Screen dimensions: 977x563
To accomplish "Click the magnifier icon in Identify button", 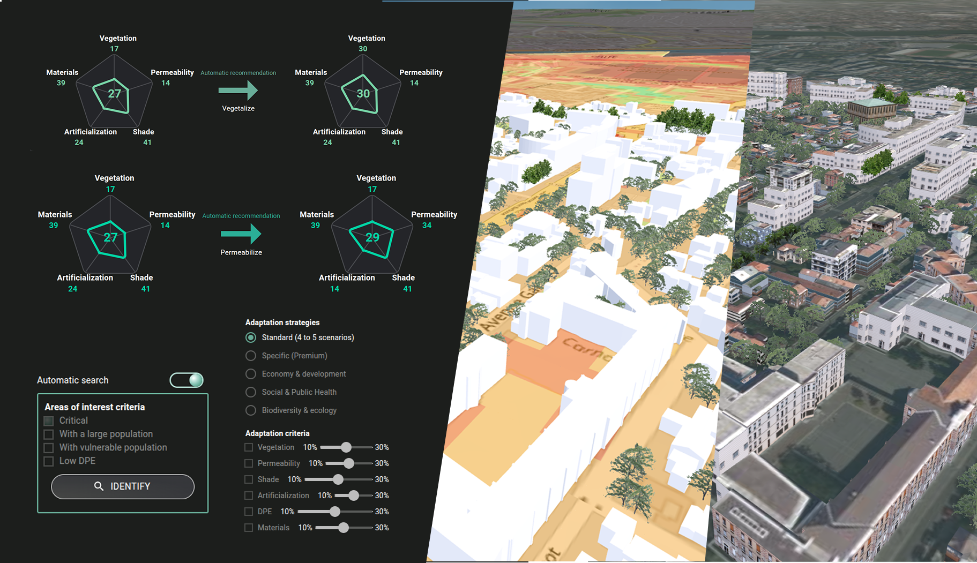I will pyautogui.click(x=99, y=486).
